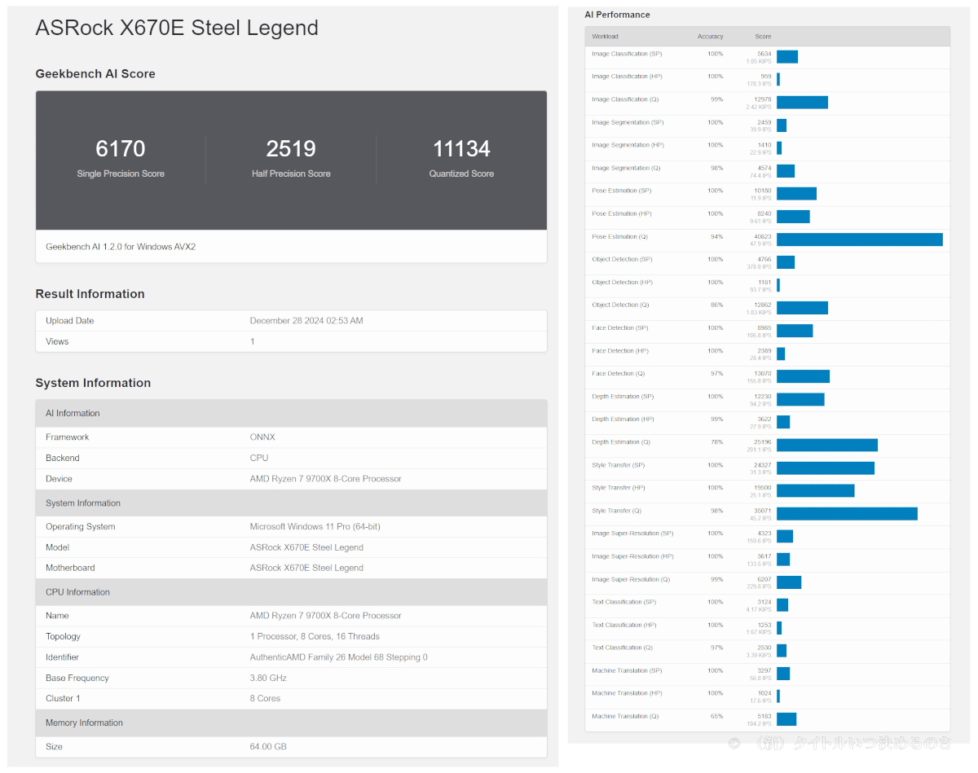This screenshot has width=978, height=773.
Task: Click the Quantized Score value 11134
Action: (461, 149)
